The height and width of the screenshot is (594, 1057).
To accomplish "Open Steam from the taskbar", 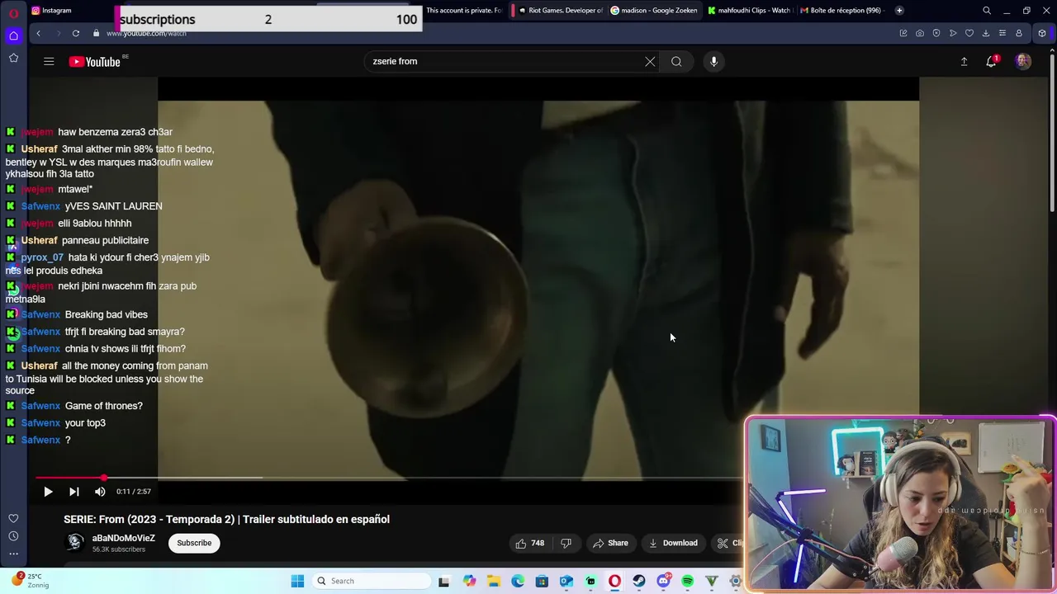I will [x=638, y=581].
